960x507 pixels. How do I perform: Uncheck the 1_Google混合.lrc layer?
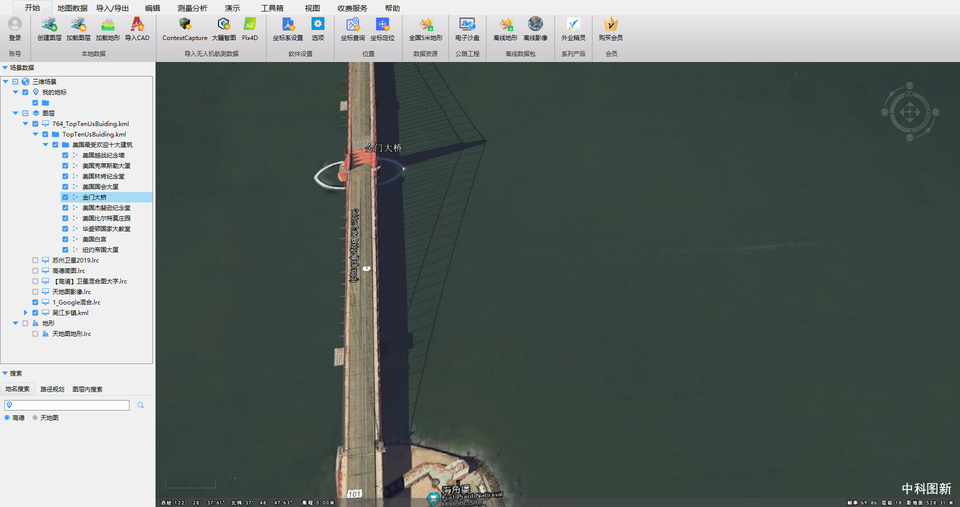pos(35,302)
